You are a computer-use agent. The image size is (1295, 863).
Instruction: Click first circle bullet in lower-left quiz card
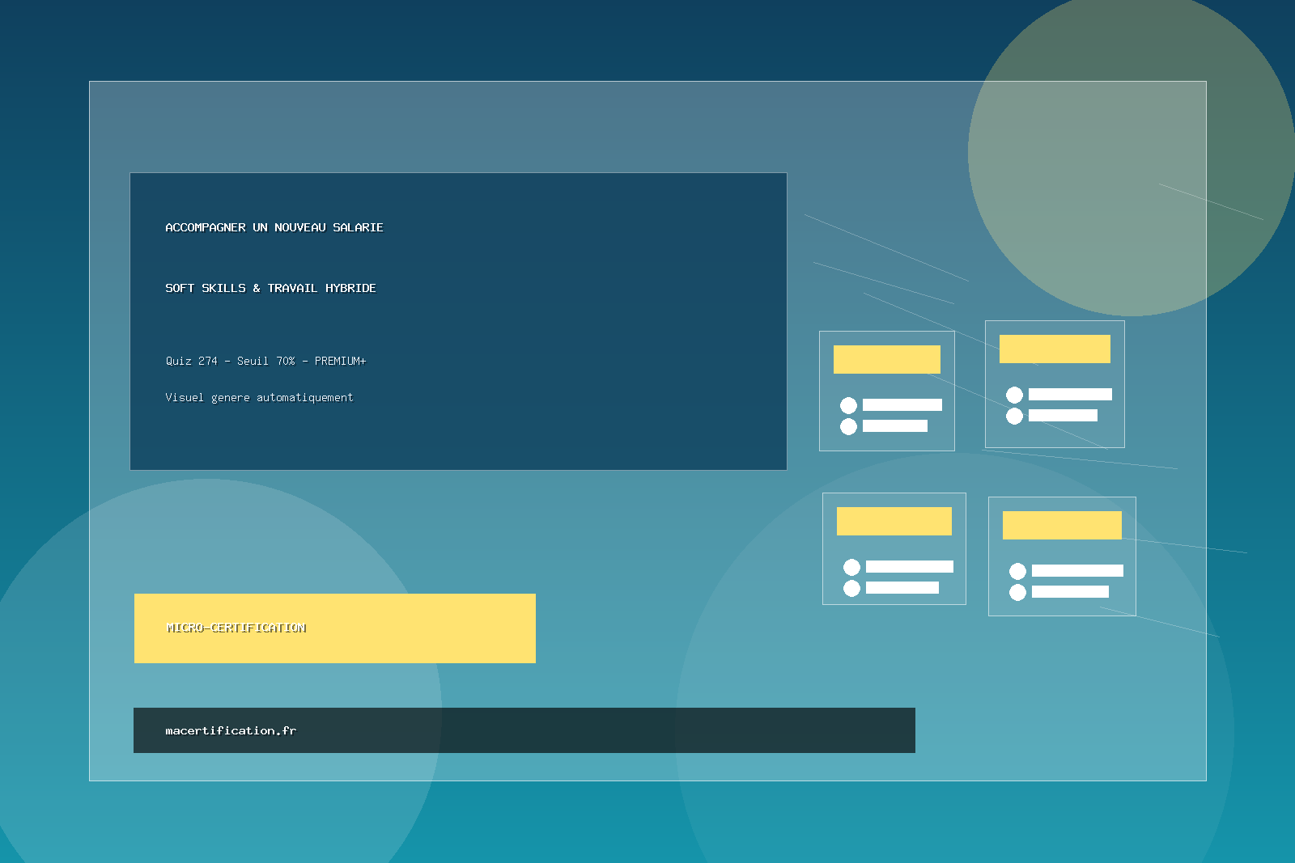coord(851,567)
